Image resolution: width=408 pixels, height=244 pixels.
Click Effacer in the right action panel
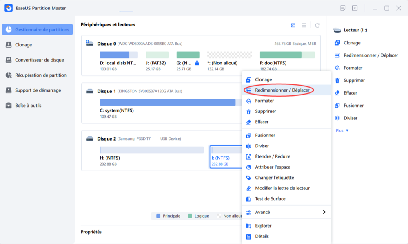pyautogui.click(x=346, y=93)
